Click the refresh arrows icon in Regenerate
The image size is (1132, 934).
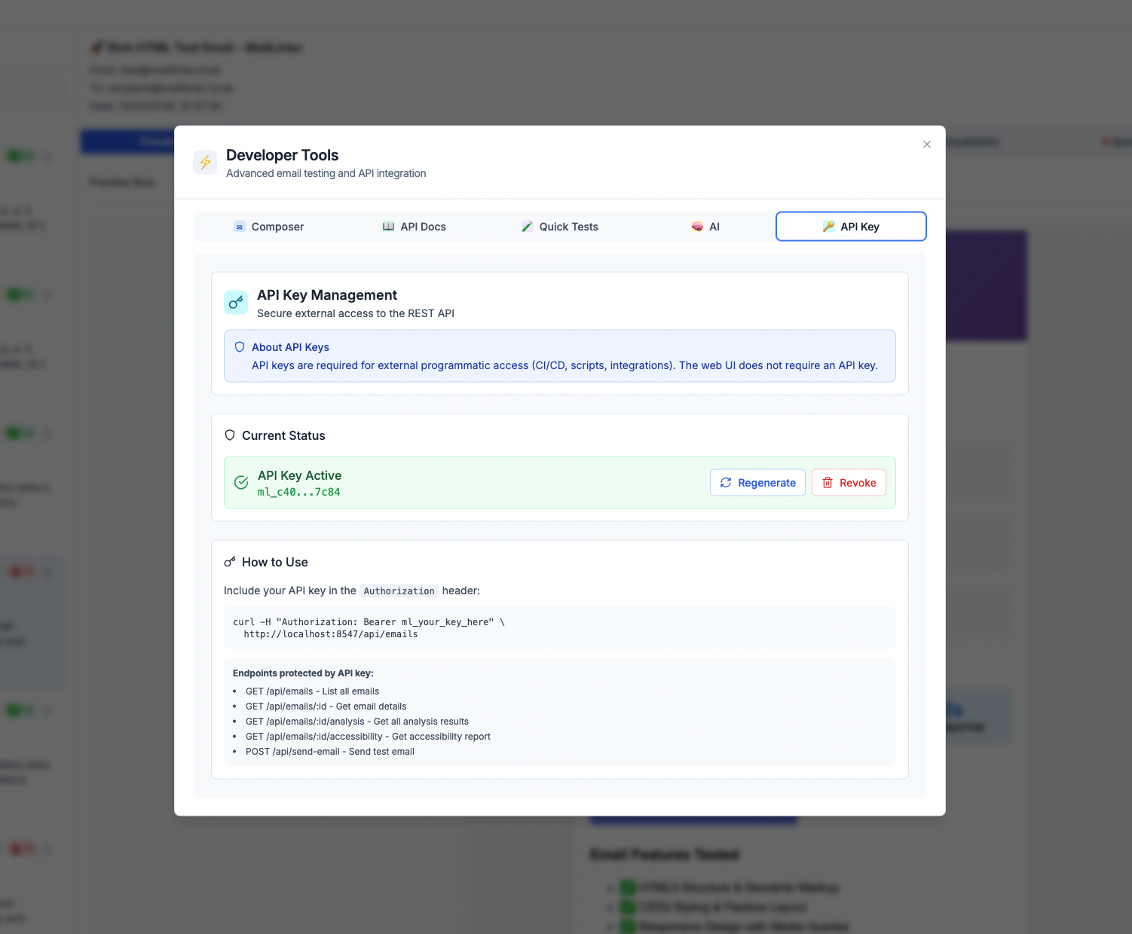click(x=726, y=483)
